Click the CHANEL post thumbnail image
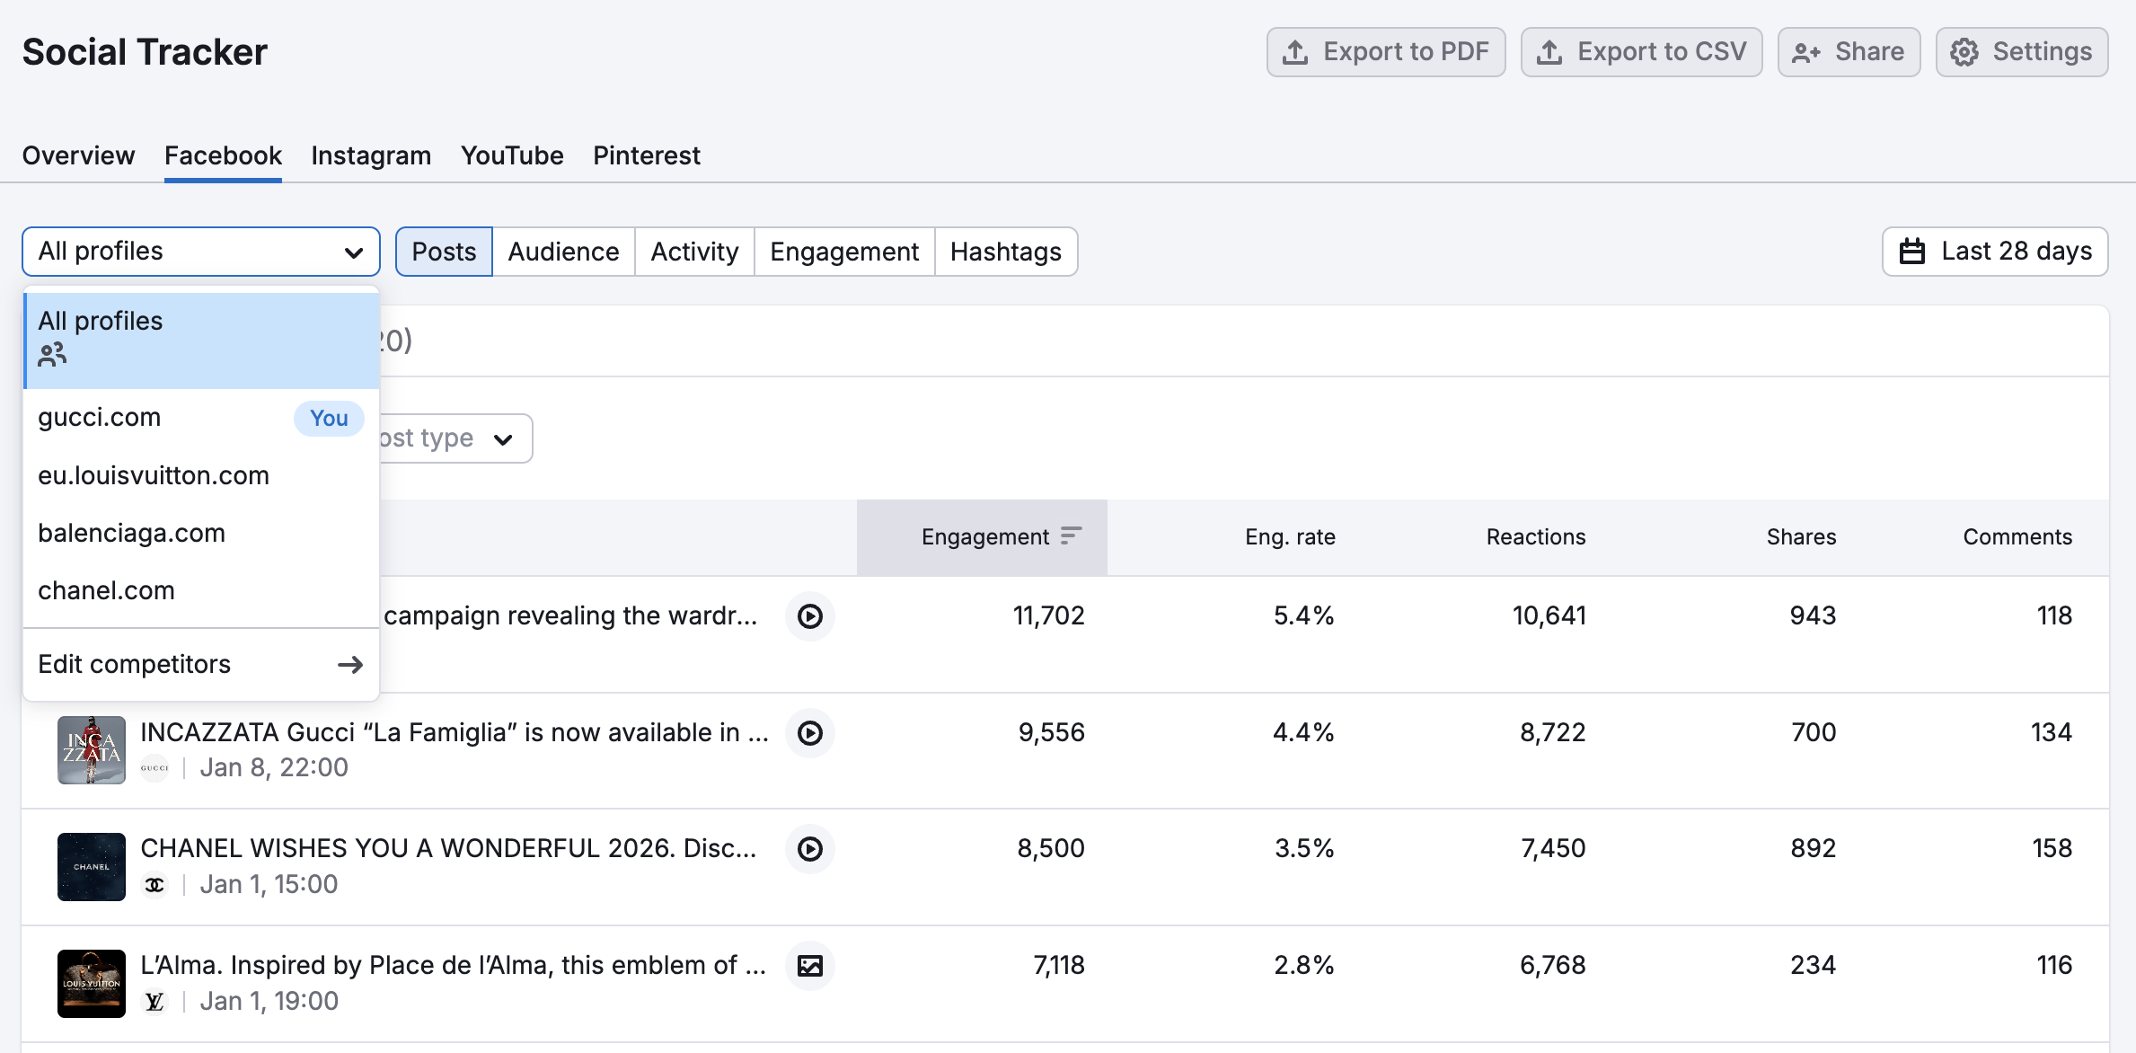The height and width of the screenshot is (1053, 2136). click(x=90, y=867)
